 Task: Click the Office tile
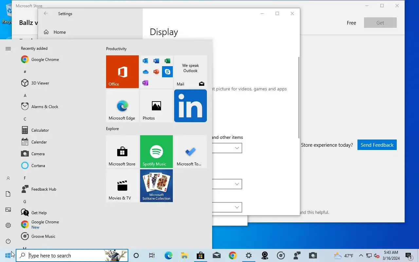pyautogui.click(x=122, y=72)
